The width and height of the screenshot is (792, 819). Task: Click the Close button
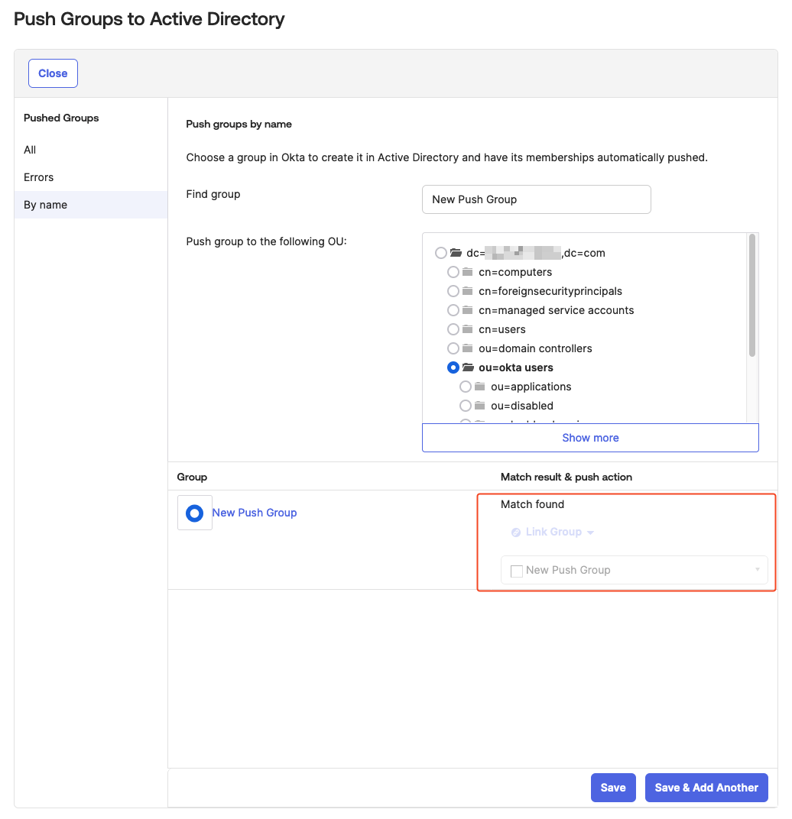(x=53, y=73)
